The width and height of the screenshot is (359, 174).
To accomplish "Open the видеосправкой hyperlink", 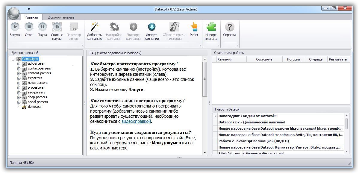I will click(x=136, y=121).
